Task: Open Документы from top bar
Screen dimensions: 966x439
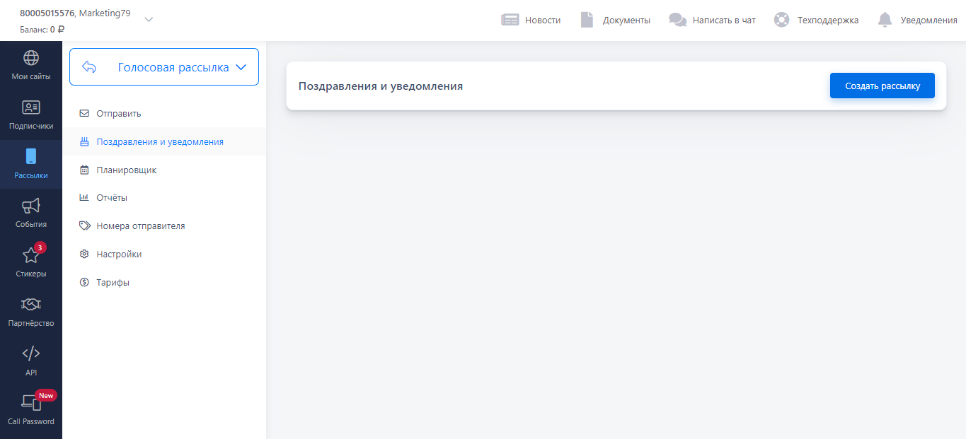Action: click(x=626, y=20)
